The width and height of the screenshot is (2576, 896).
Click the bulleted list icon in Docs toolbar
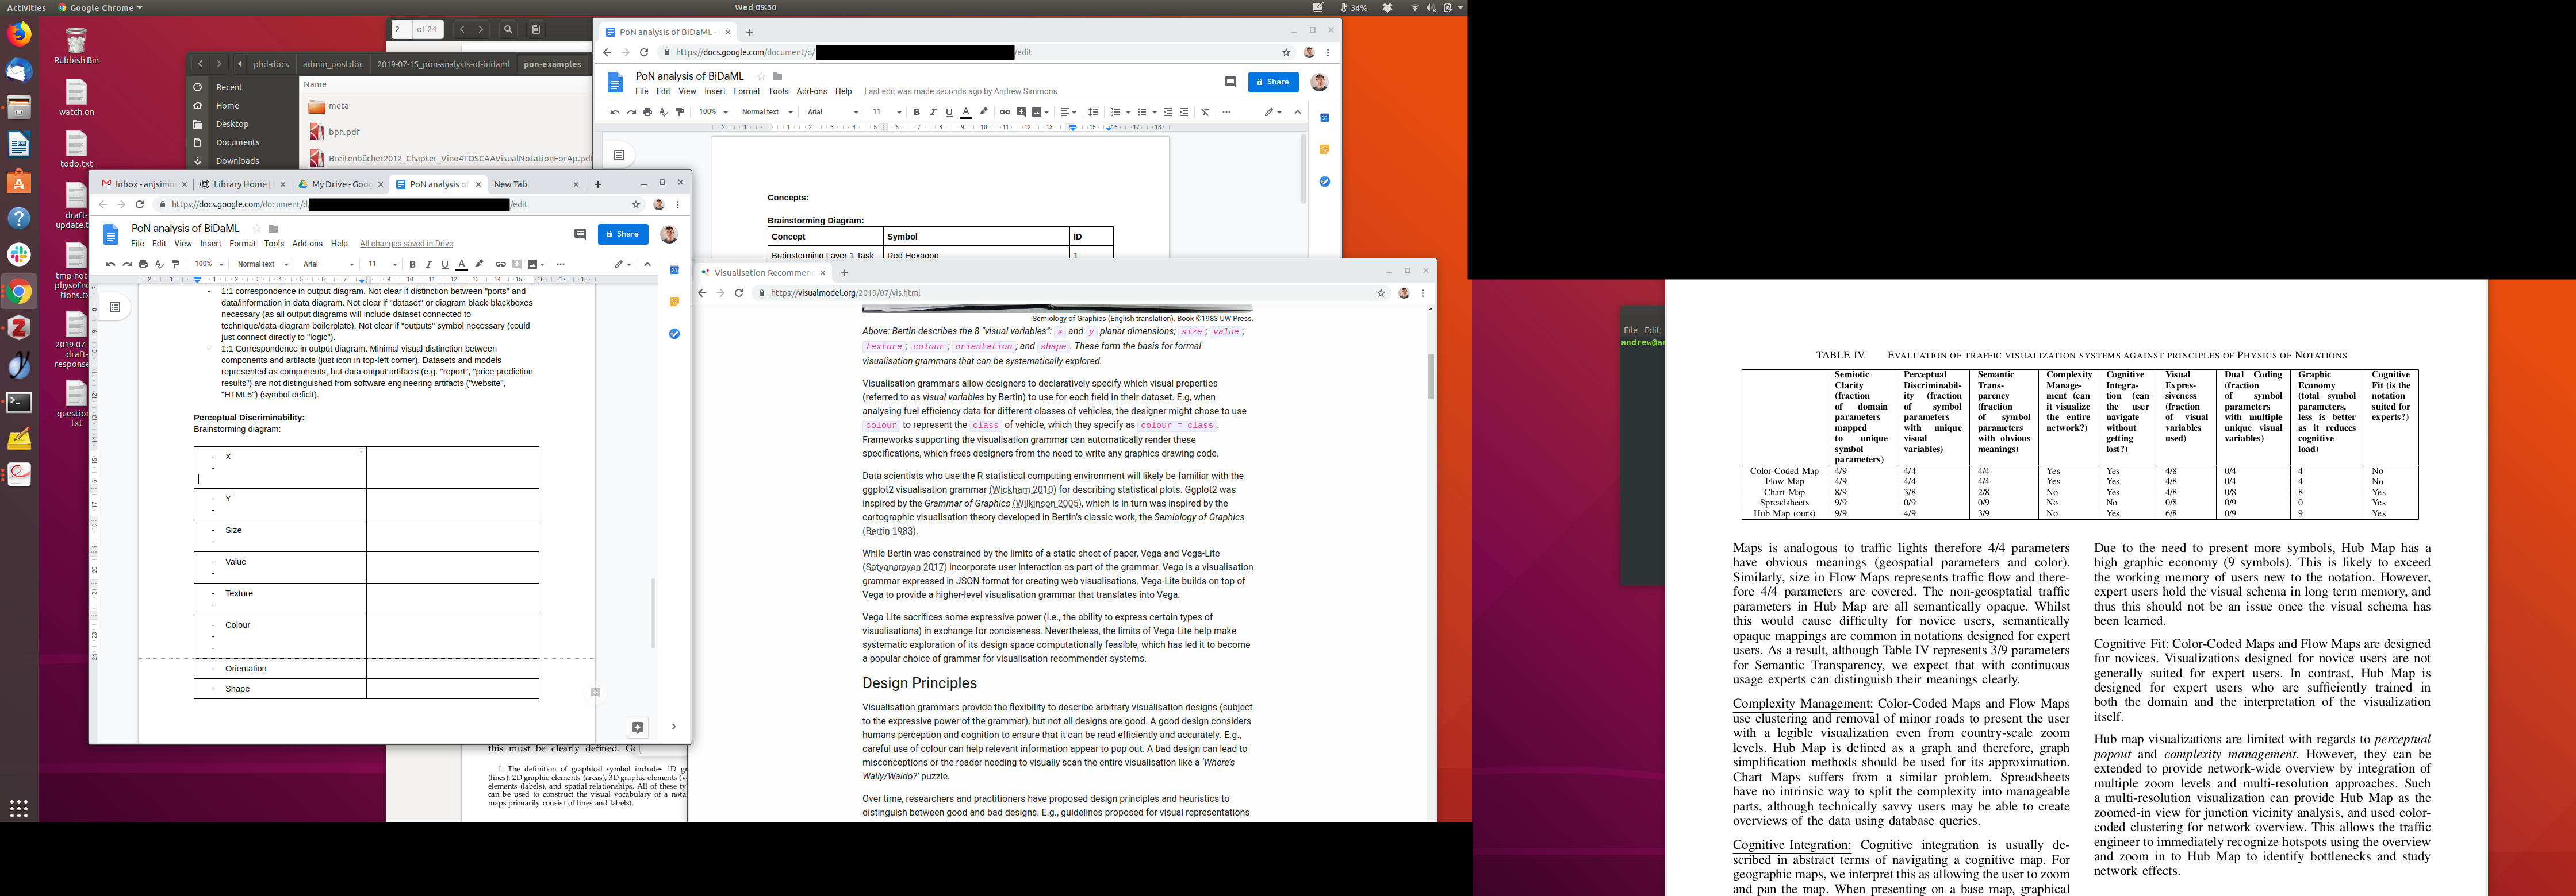(1142, 112)
